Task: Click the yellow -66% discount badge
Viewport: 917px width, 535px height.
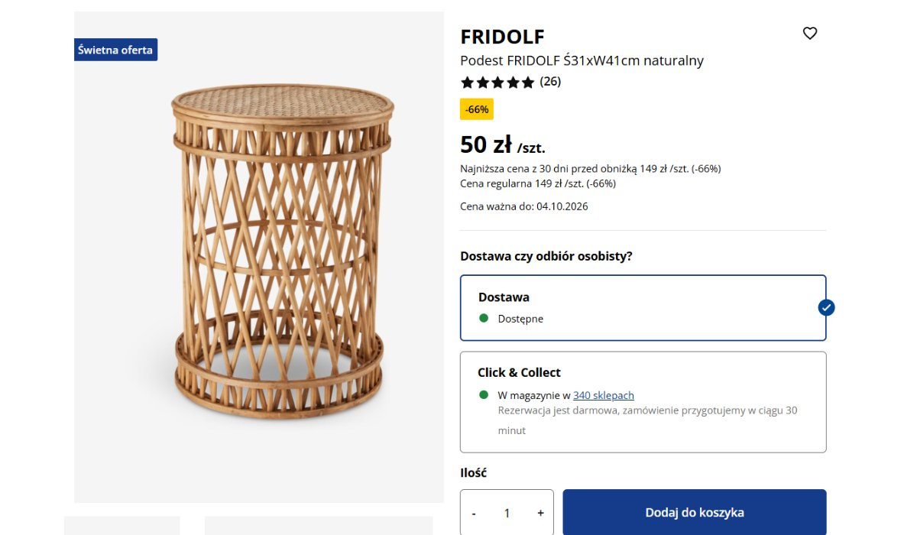Action: (x=477, y=109)
